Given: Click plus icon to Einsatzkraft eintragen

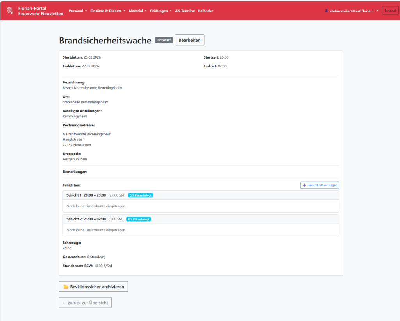Looking at the screenshot, I should (305, 185).
